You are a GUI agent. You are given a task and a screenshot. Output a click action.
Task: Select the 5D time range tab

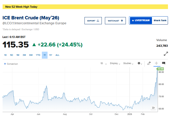point(12,55)
